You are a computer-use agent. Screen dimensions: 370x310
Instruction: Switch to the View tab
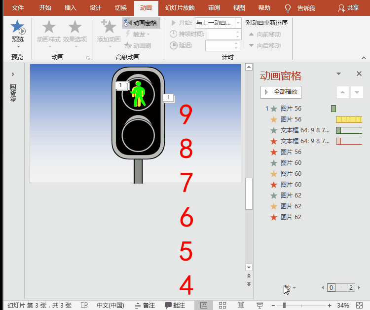pos(239,8)
